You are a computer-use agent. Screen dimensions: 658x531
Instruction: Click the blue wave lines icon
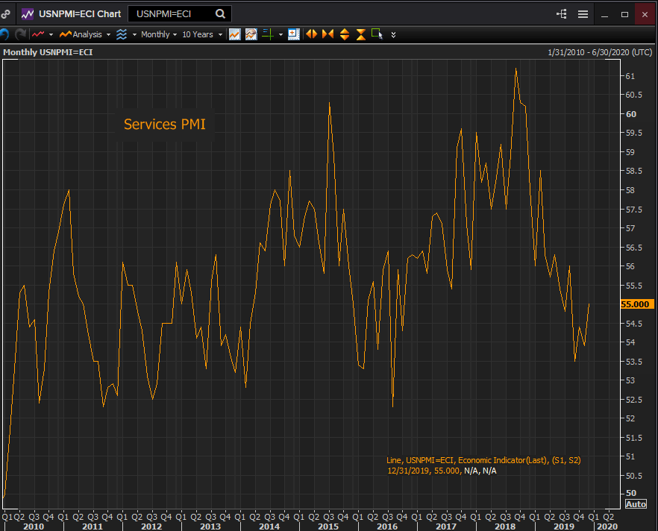tap(122, 34)
